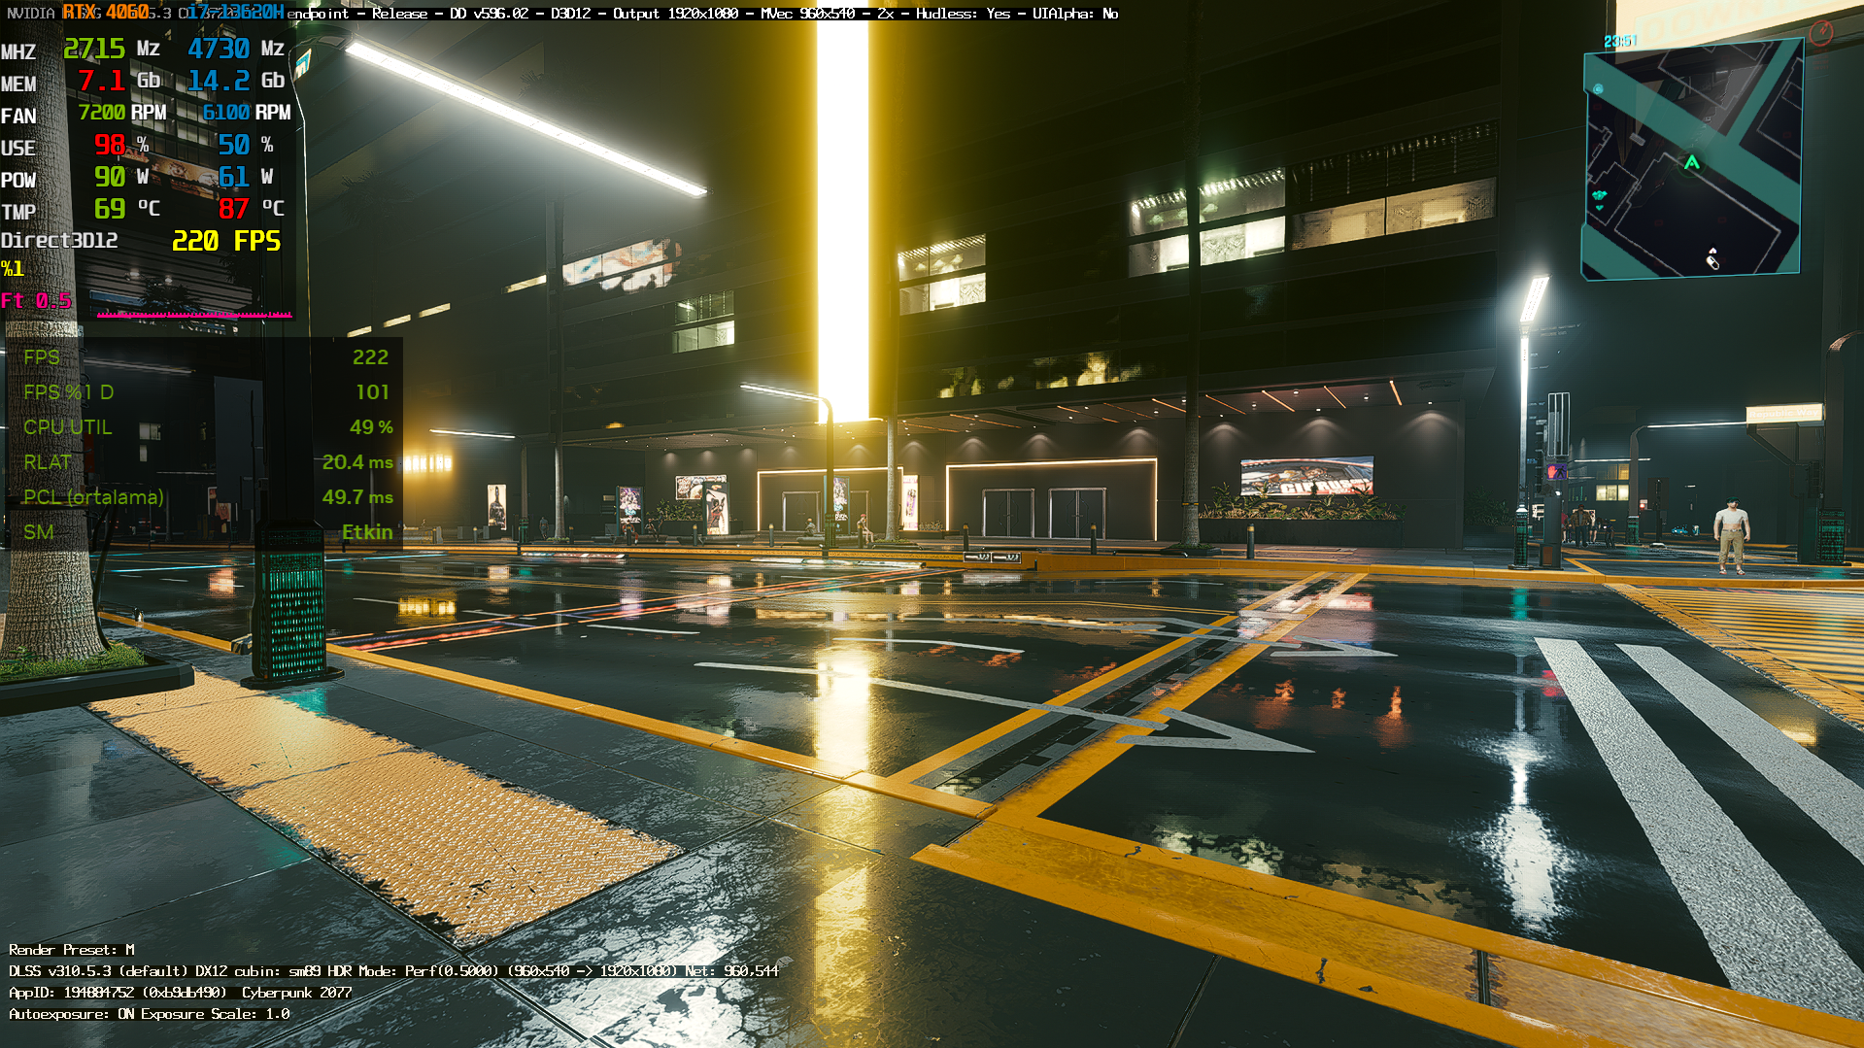
Task: Click the CPU UTIL value 49 %
Action: pos(371,427)
